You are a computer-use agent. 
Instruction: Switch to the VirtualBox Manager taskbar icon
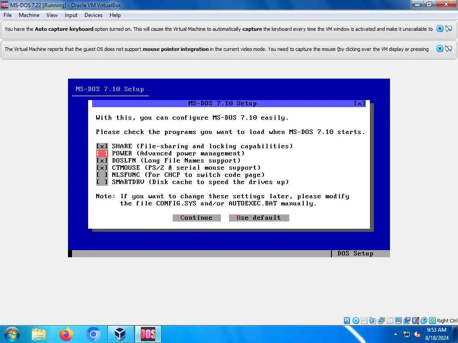tap(120, 334)
